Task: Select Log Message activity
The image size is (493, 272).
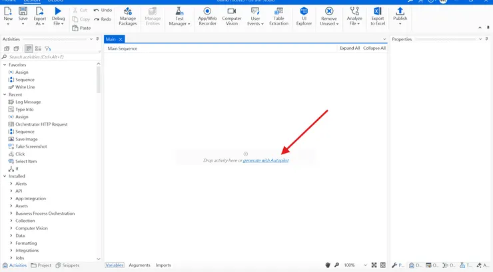Action: point(28,102)
